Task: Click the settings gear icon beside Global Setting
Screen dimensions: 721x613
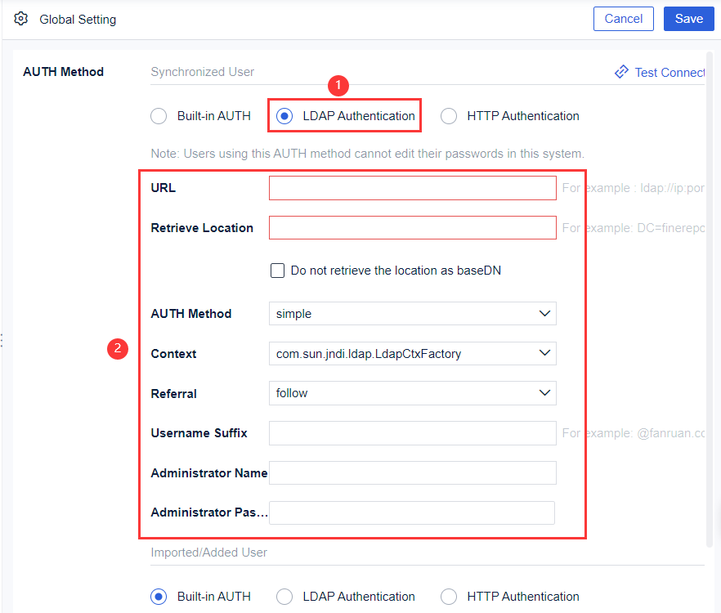Action: [20, 18]
